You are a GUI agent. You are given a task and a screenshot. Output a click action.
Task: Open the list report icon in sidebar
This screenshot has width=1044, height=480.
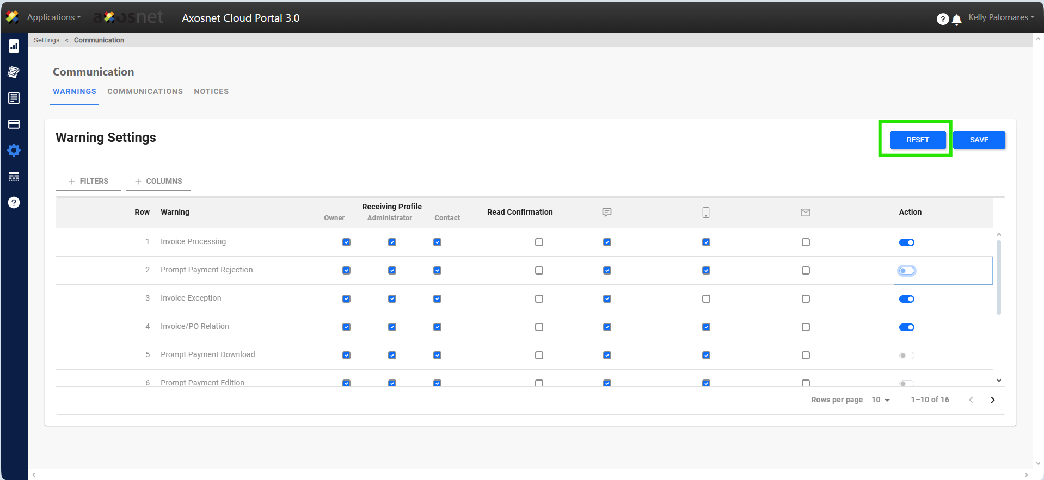click(14, 98)
